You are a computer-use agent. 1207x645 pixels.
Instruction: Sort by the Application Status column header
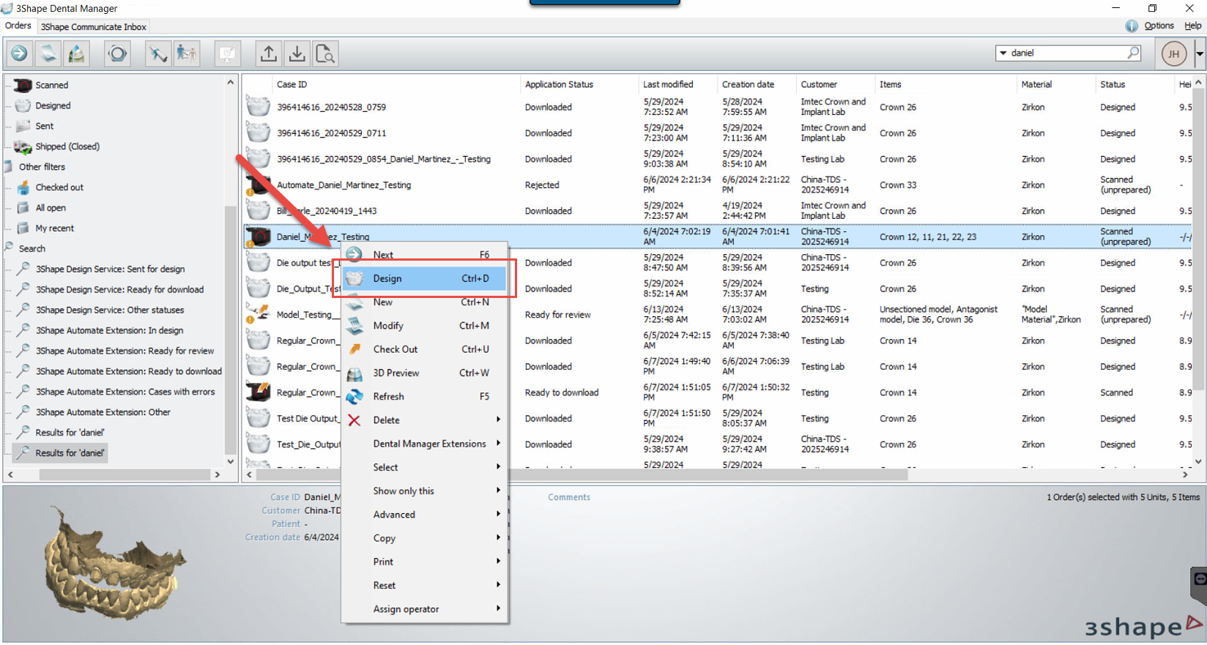pos(579,84)
